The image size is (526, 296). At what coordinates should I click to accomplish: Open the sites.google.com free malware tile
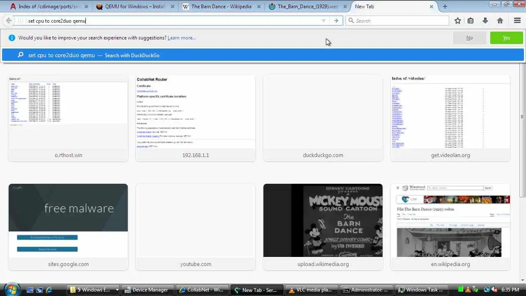point(68,227)
